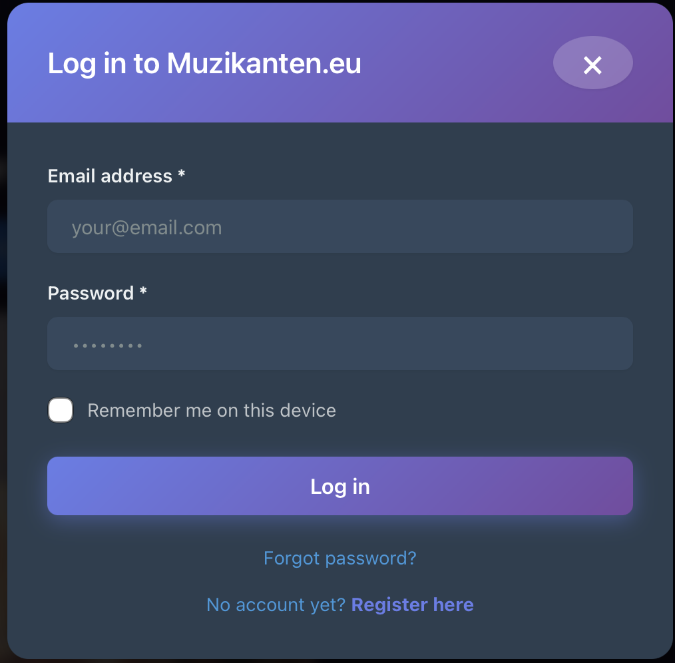Screen dimensions: 675x663
Task: Click the Password field label
Action: [91, 293]
